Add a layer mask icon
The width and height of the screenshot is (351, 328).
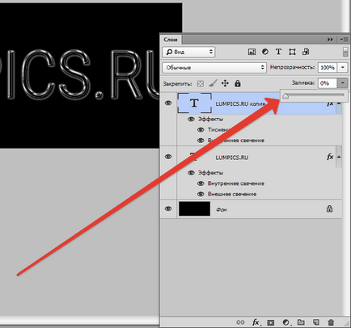click(271, 322)
